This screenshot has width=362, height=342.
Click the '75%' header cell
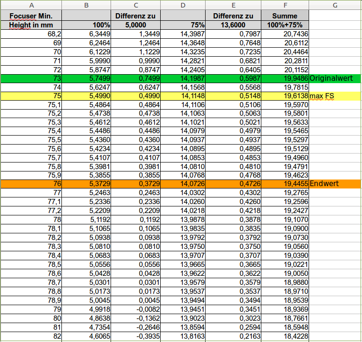pyautogui.click(x=183, y=25)
